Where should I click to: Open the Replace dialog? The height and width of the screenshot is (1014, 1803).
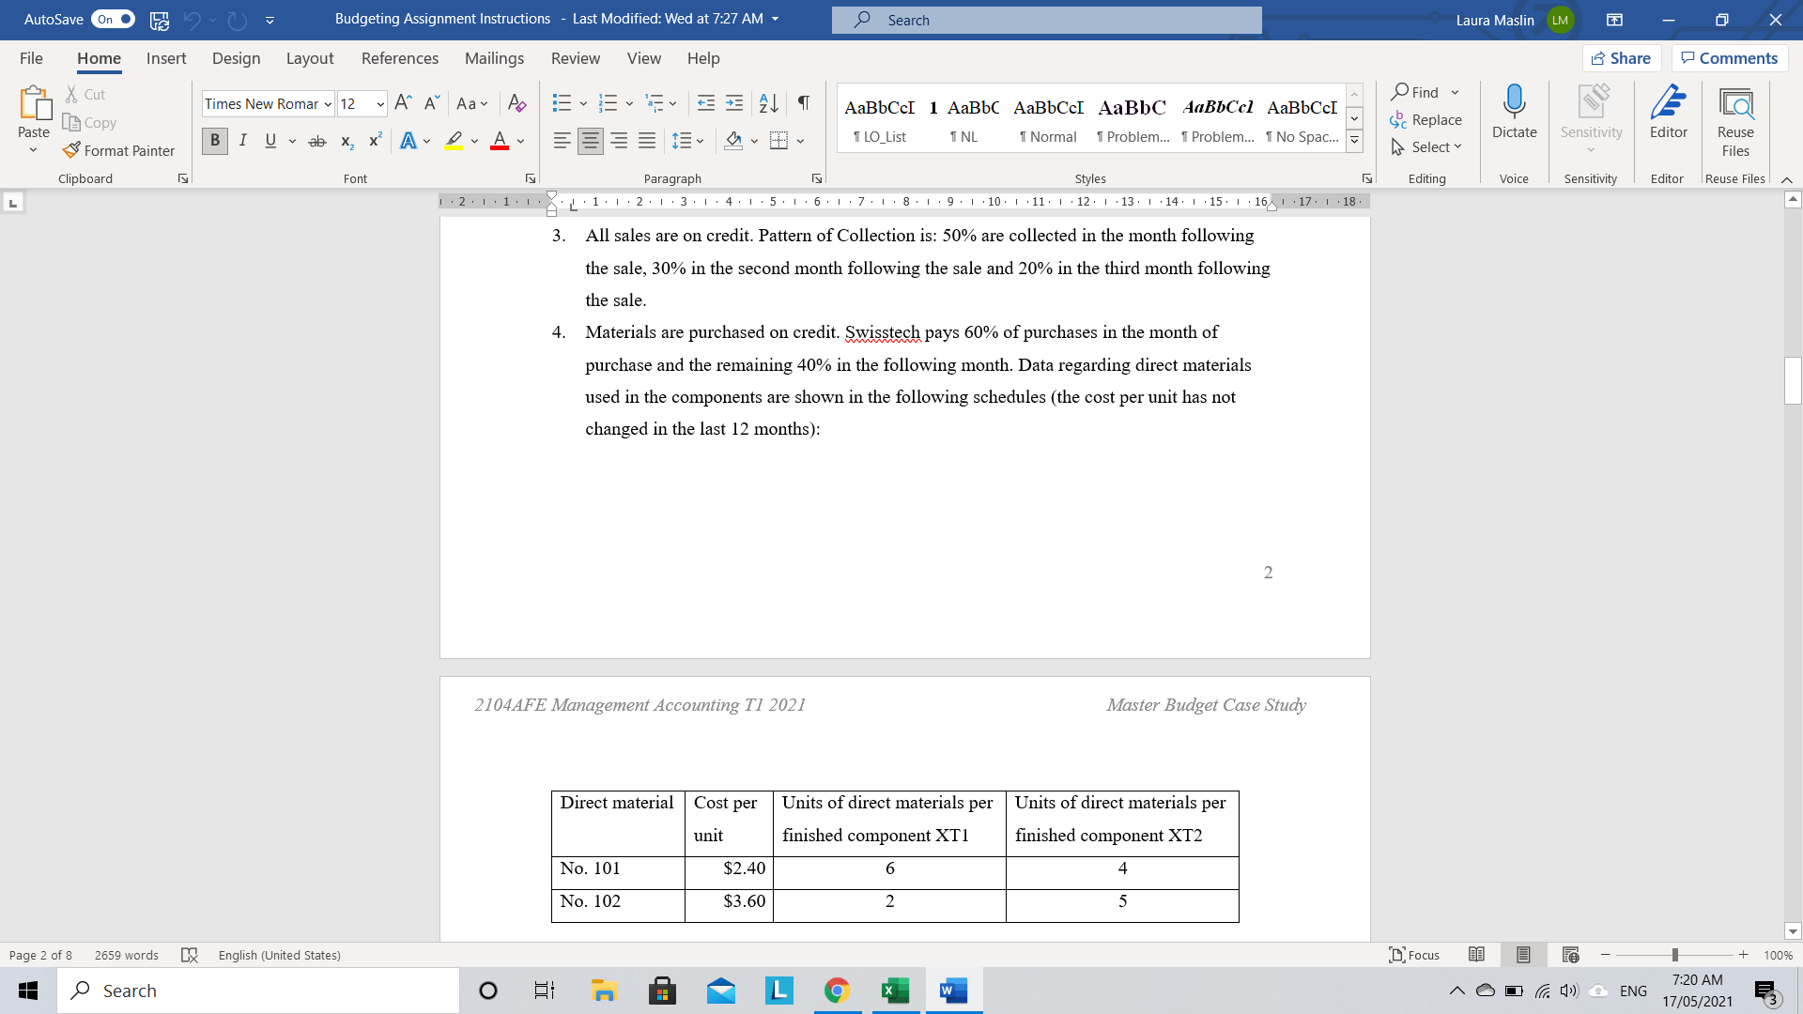coord(1426,119)
